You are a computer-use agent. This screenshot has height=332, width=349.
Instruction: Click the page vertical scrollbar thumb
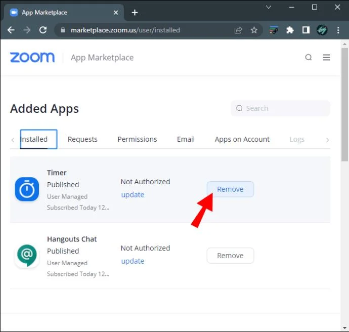click(345, 105)
